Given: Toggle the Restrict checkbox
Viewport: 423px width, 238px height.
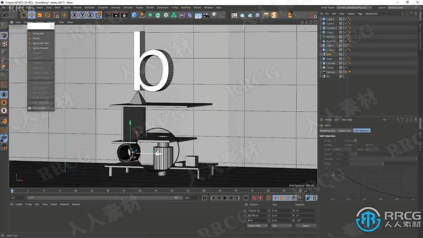Looking at the screenshot, I should (376, 145).
